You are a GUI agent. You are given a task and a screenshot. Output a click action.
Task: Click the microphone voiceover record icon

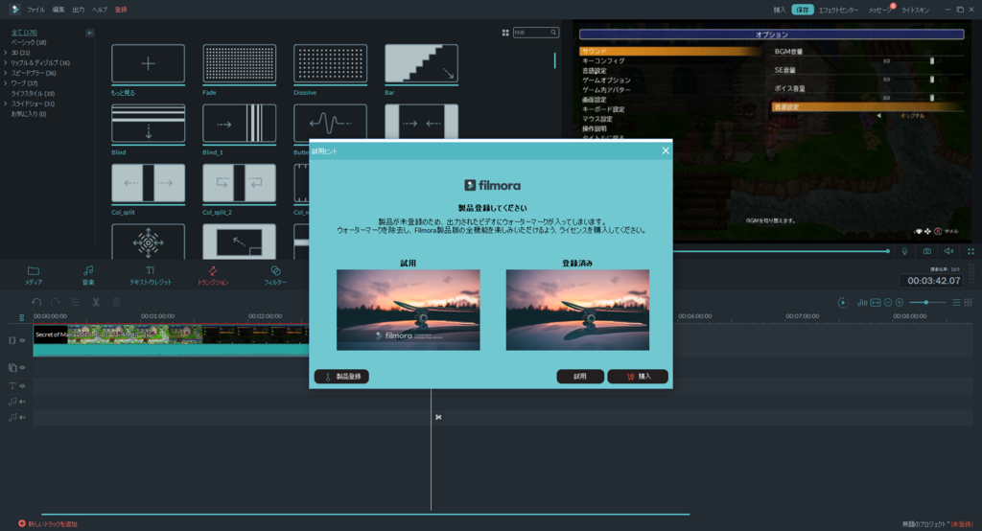click(x=904, y=251)
